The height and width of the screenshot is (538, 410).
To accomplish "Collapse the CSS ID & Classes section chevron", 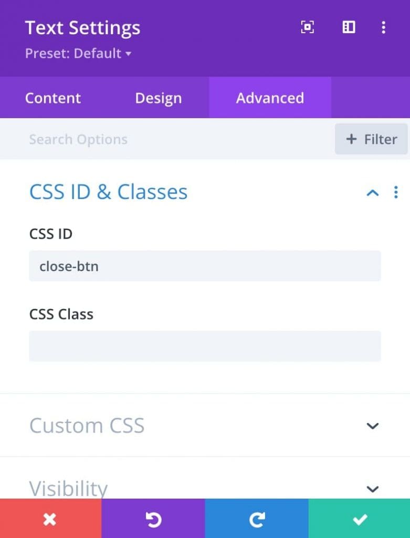I will coord(372,192).
